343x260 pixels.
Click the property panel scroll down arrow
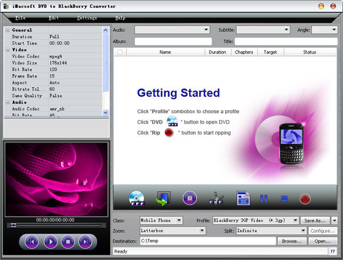point(105,112)
